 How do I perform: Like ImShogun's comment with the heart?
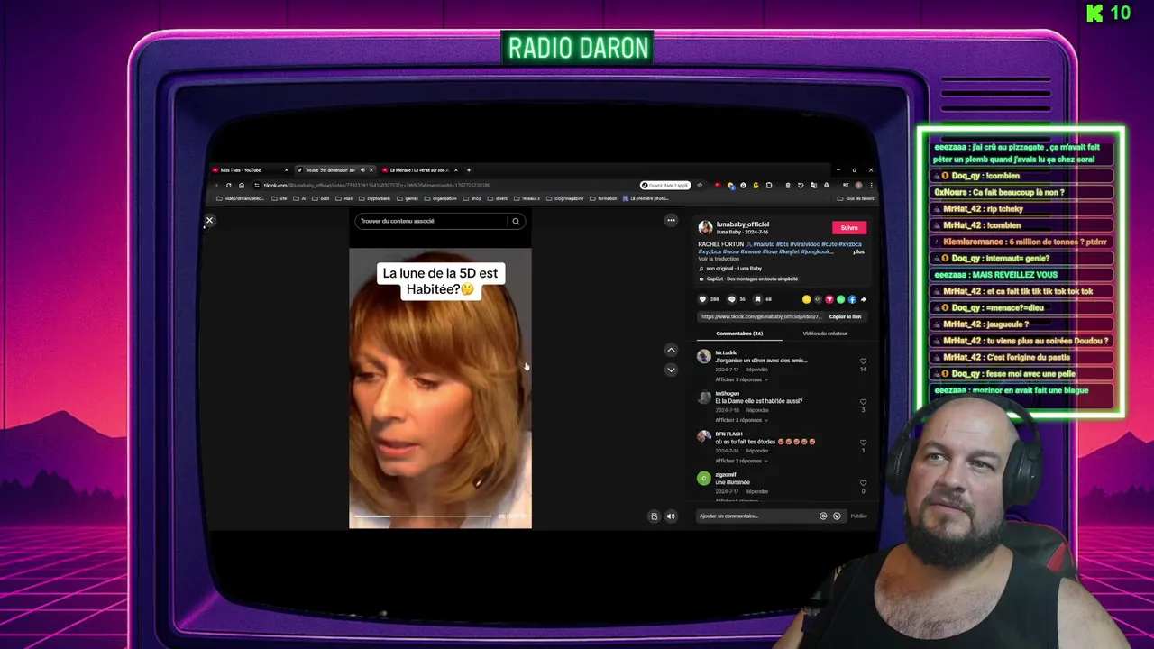click(x=863, y=402)
